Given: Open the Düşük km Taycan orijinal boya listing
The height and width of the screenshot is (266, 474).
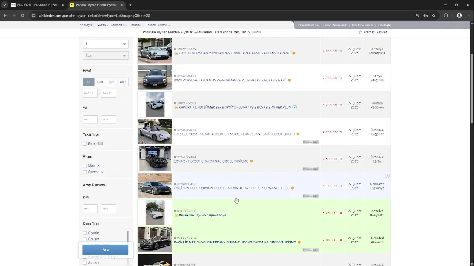Looking at the screenshot, I should click(202, 215).
